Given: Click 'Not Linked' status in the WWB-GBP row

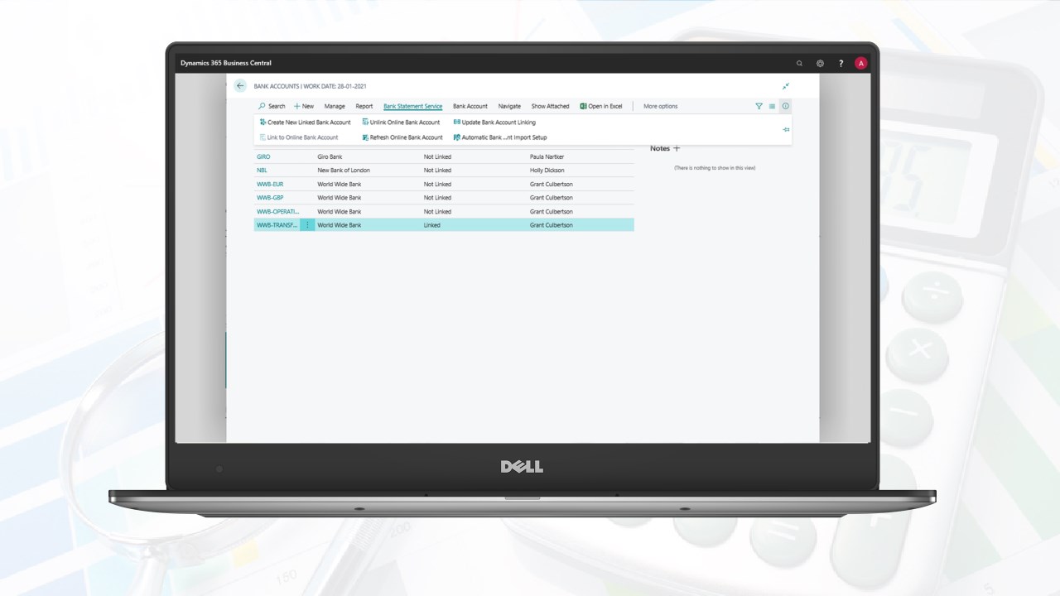Looking at the screenshot, I should [437, 198].
